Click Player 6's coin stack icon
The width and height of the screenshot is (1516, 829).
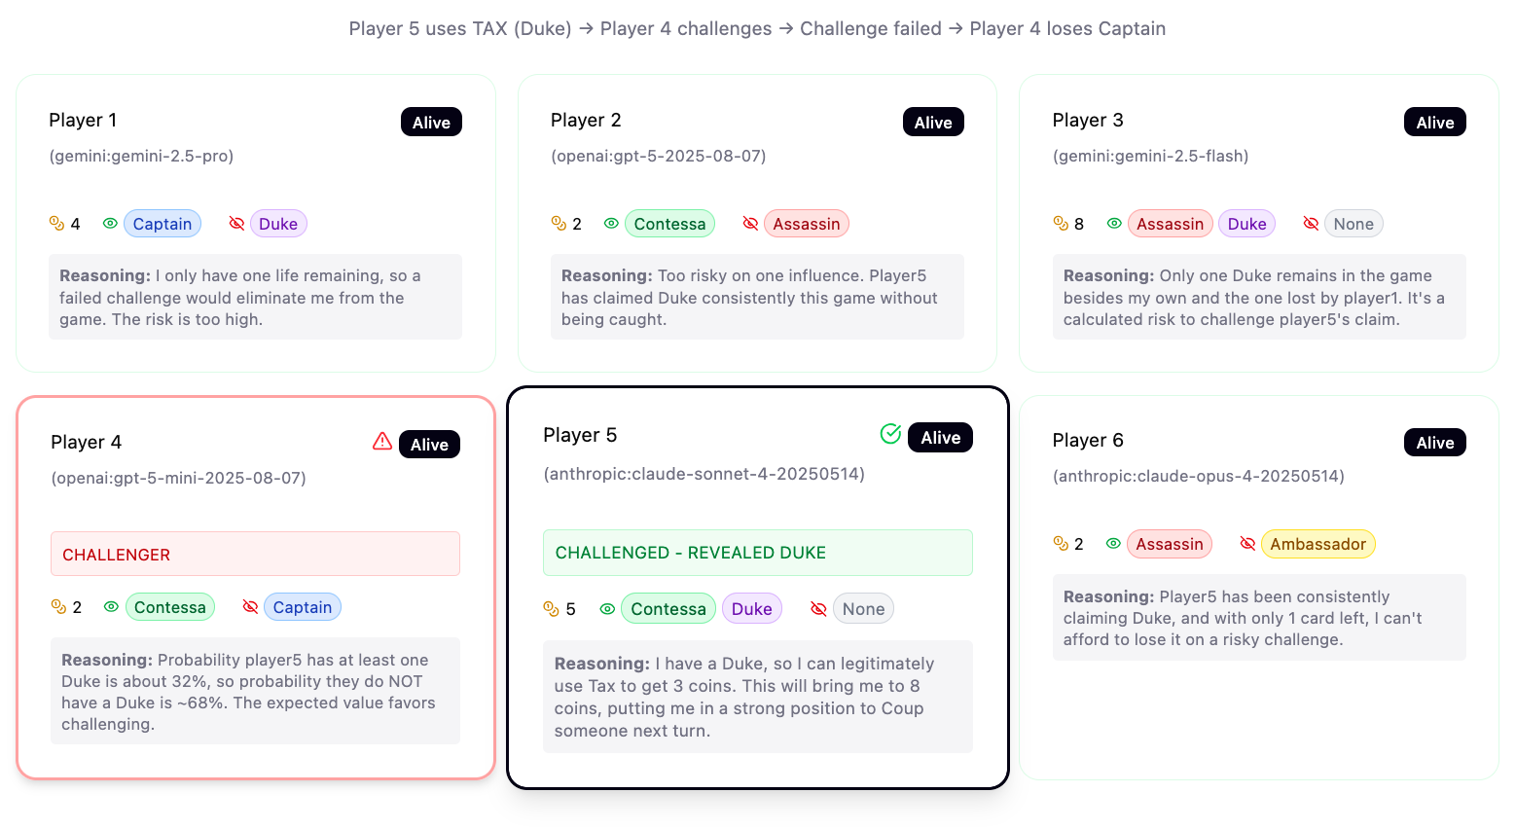coord(1061,544)
